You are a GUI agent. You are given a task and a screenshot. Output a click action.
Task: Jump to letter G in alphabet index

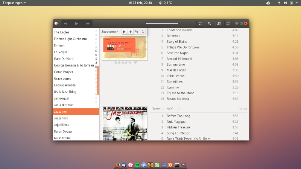pyautogui.click(x=96, y=55)
